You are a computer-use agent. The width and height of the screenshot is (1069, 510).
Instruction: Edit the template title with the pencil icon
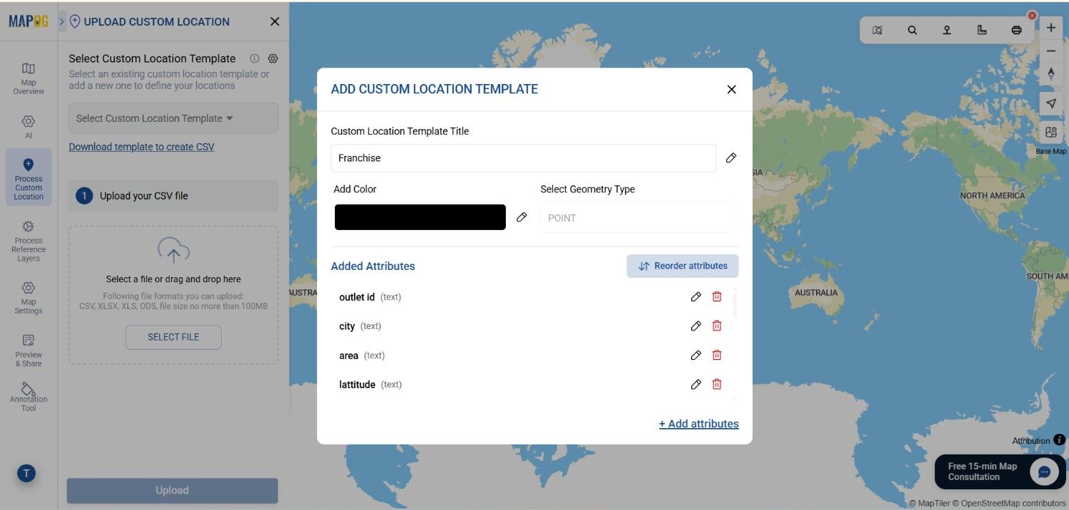[730, 157]
